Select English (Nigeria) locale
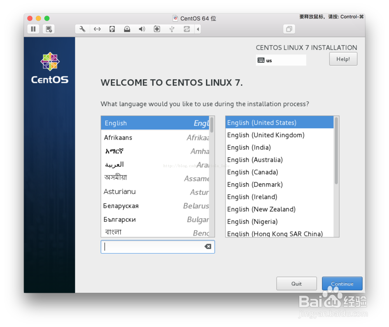 click(x=279, y=222)
